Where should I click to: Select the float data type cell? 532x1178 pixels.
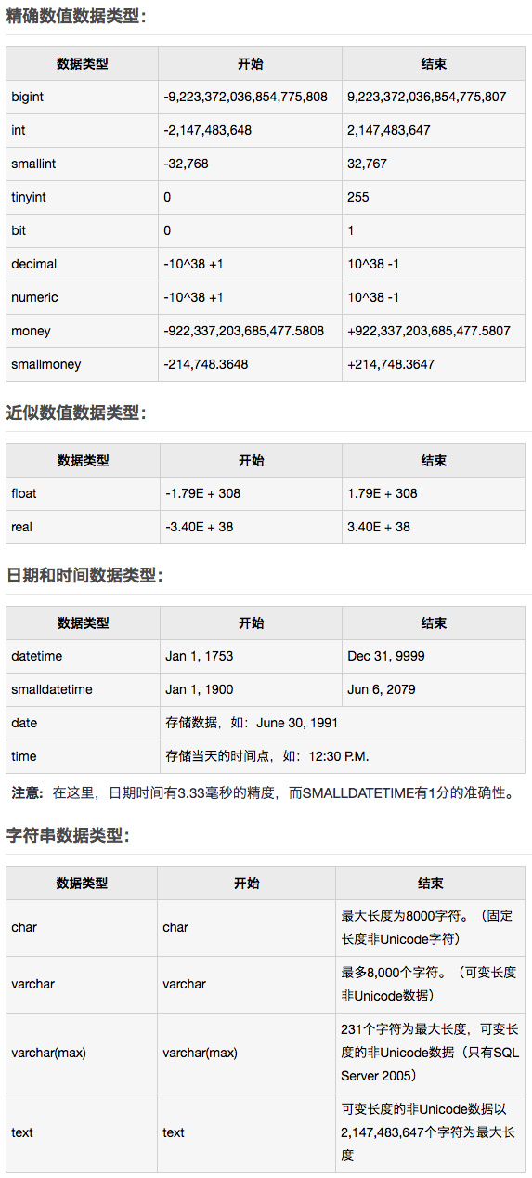83,493
